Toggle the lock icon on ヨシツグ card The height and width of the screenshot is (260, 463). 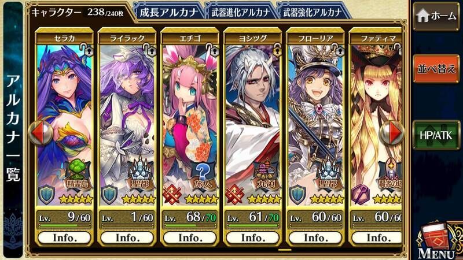coord(275,49)
